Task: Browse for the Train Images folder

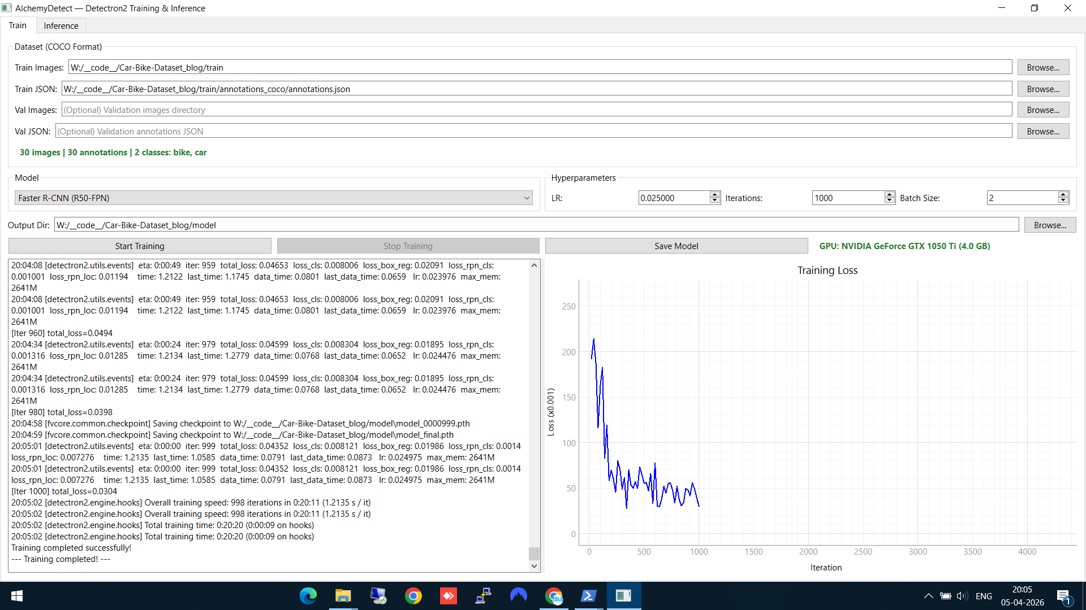Action: pos(1043,67)
